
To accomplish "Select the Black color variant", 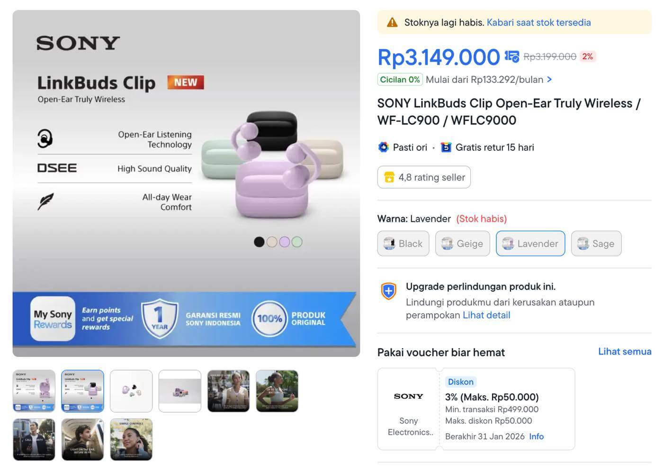I will pyautogui.click(x=403, y=243).
